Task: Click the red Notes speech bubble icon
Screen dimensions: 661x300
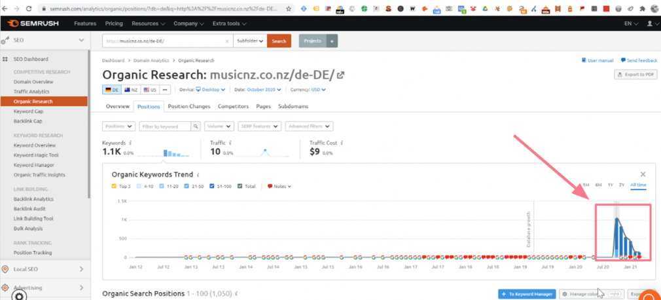Action: tap(270, 186)
